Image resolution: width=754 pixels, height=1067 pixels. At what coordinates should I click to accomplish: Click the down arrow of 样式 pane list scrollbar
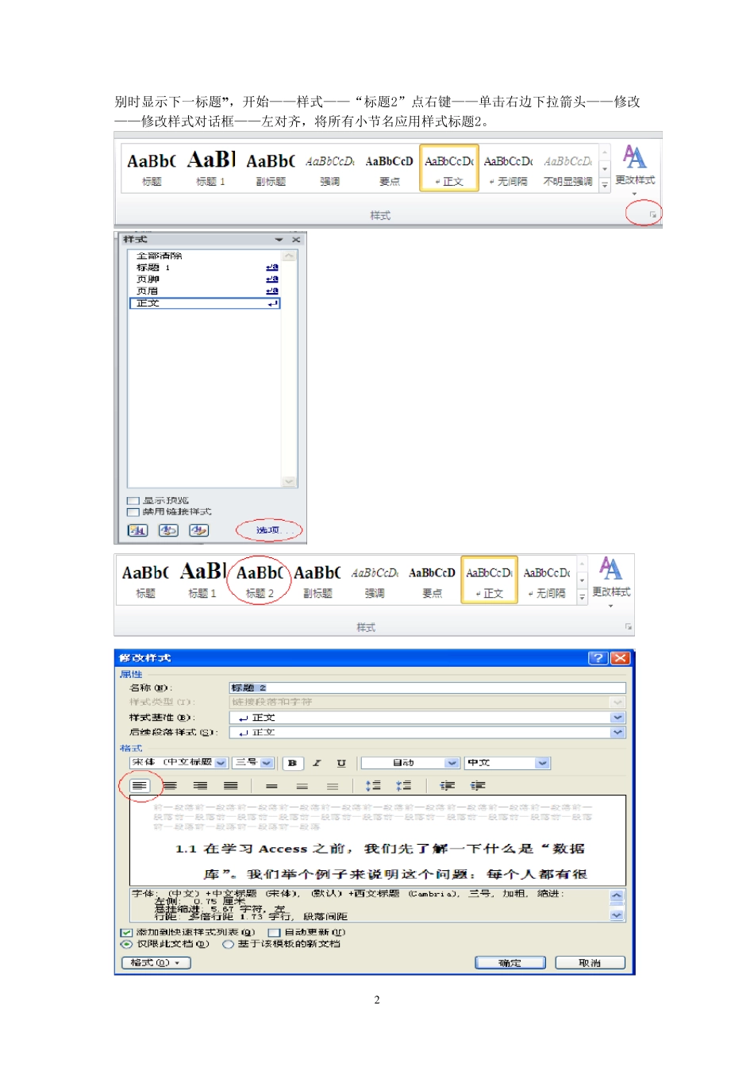point(289,481)
